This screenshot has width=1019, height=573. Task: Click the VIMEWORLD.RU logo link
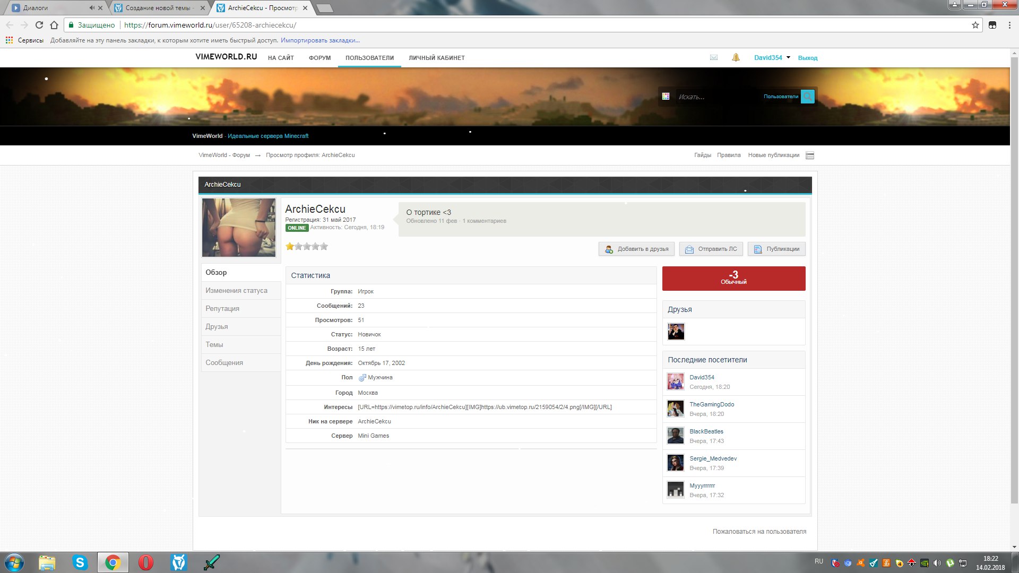[226, 57]
